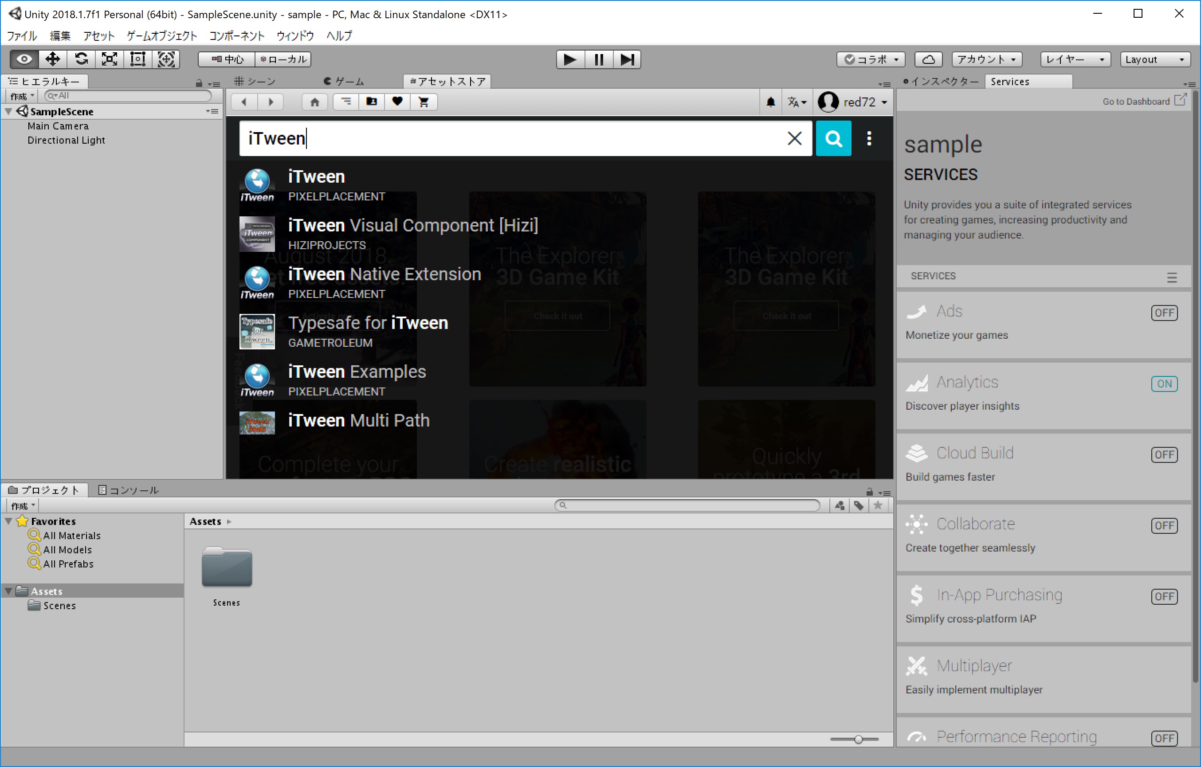1201x767 pixels.
Task: Open the Layout dropdown
Action: pyautogui.click(x=1154, y=59)
